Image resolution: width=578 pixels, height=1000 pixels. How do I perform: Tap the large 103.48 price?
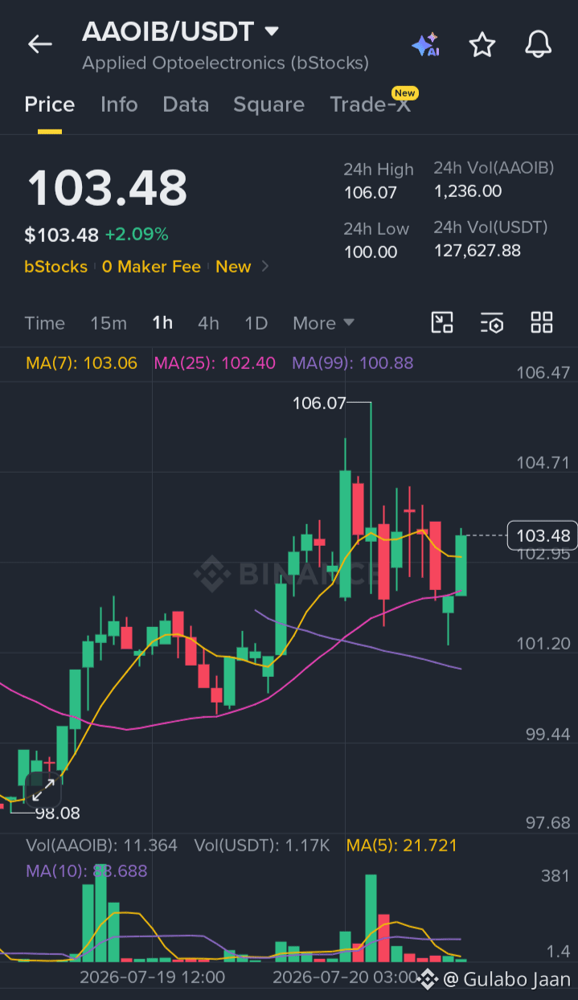pos(107,189)
